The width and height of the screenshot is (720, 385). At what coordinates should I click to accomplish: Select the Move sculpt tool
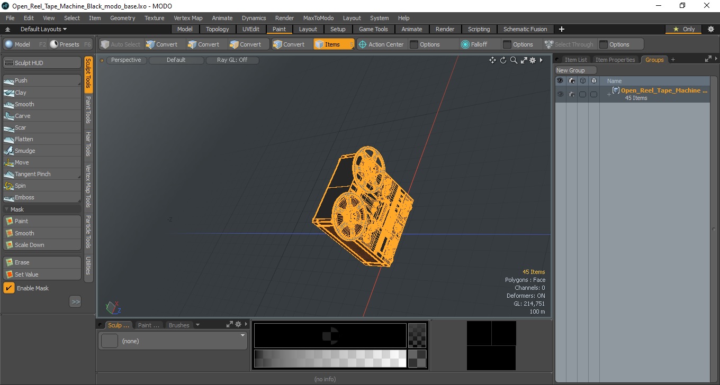point(42,162)
